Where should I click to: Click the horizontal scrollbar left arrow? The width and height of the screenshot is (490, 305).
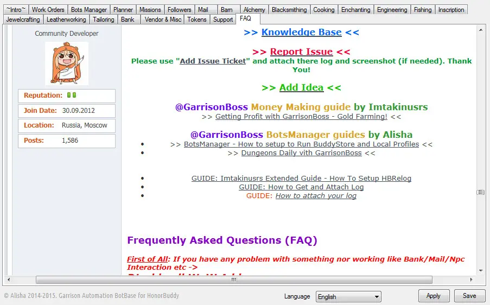(9, 279)
